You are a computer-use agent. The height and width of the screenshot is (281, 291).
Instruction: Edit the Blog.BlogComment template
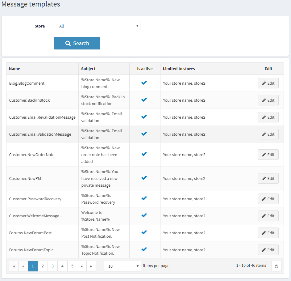268,83
